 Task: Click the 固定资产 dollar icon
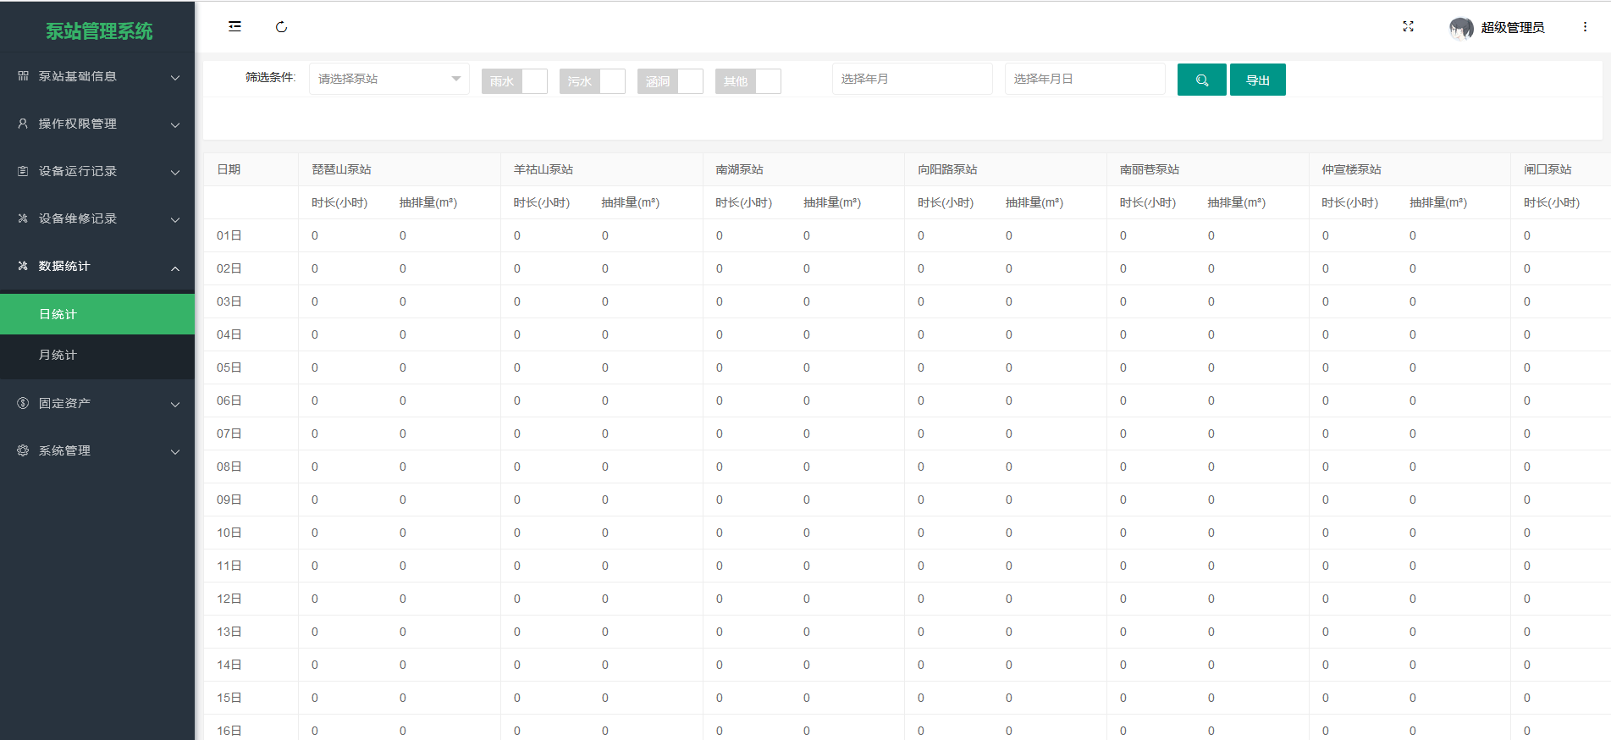point(23,403)
